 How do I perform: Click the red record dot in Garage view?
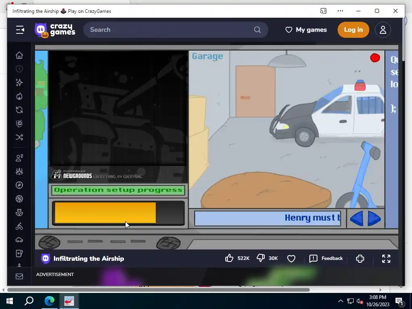click(x=375, y=58)
